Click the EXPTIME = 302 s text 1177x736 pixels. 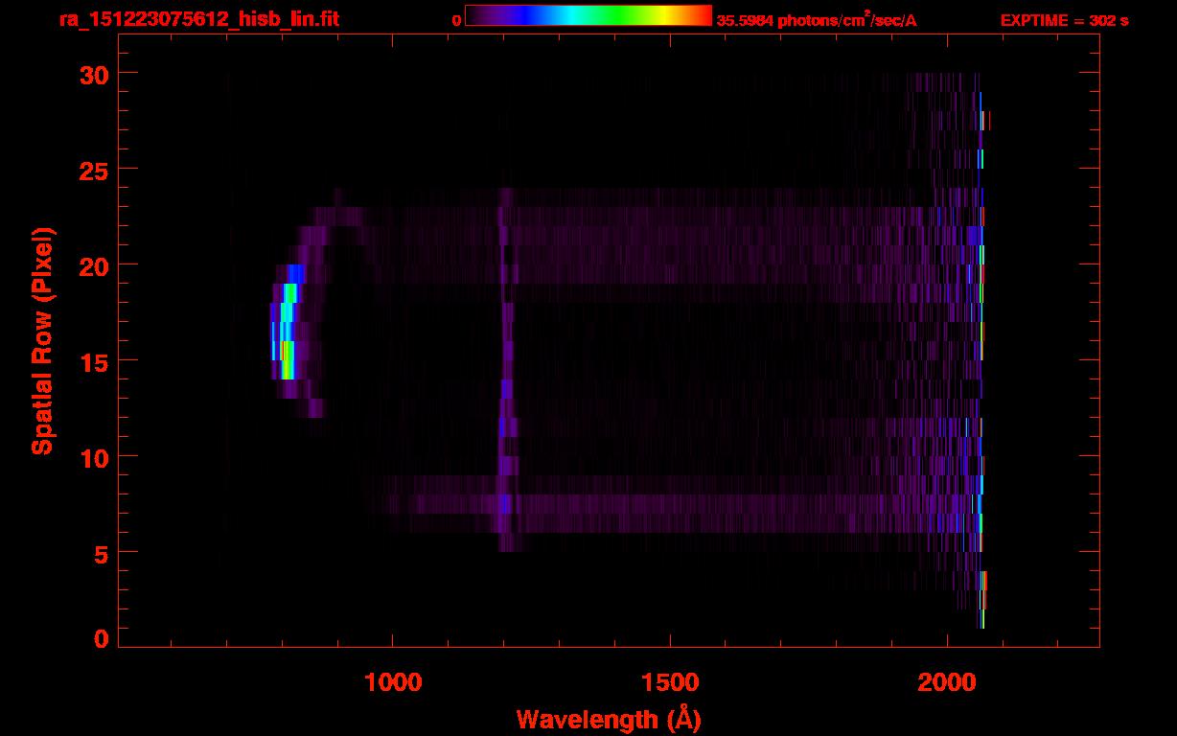1064,20
